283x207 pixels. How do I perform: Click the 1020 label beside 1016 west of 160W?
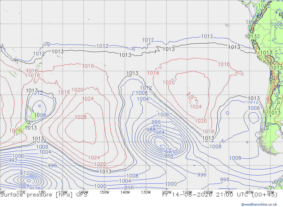[x=78, y=90]
